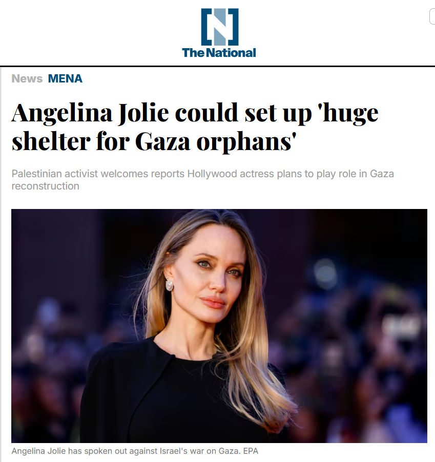Click the word Hollywood in the subheading

point(212,174)
